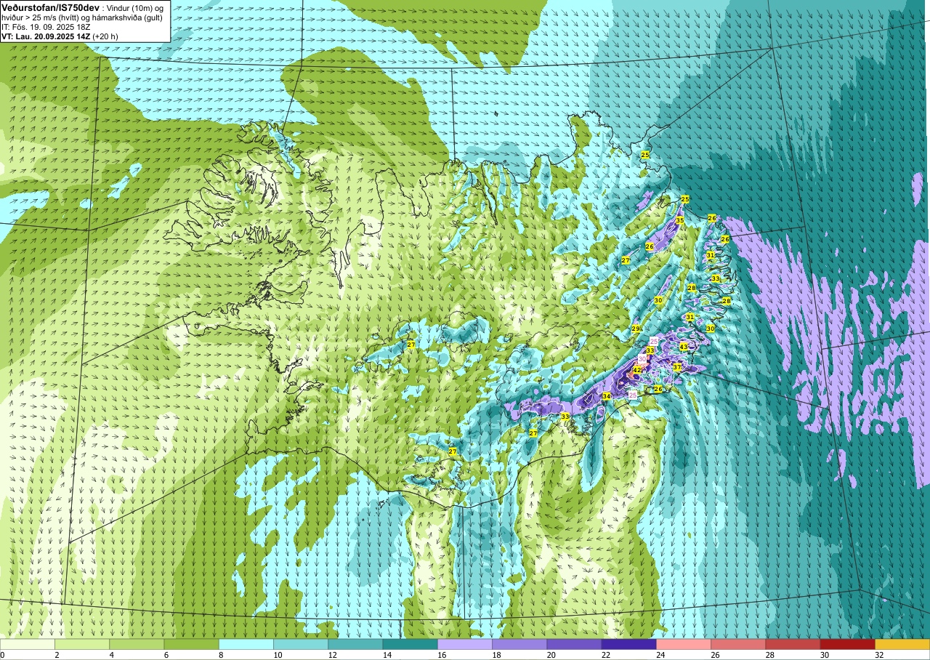Screen dimensions: 930x660
Task: Click the lavender 16–18 m/s legend swatch
Action: pyautogui.click(x=465, y=644)
